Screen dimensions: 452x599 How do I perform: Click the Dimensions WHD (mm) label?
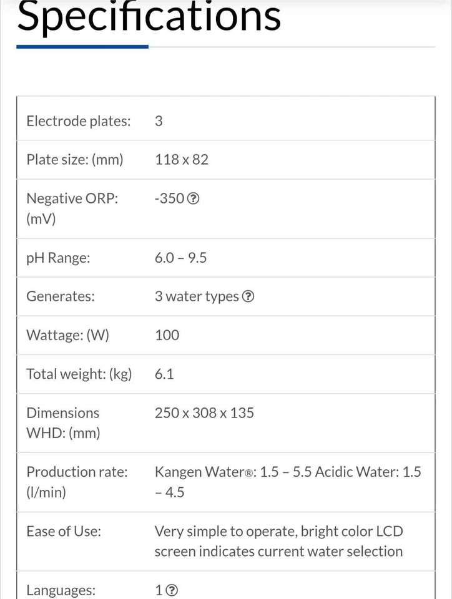point(63,422)
